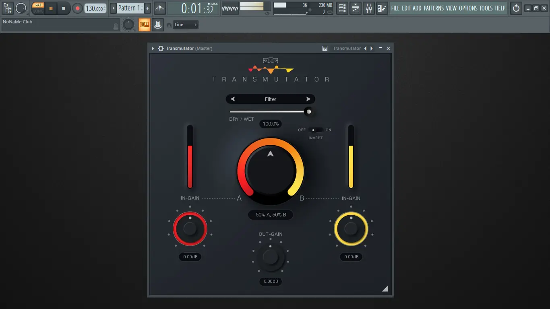The width and height of the screenshot is (550, 309).
Task: Open the Transmutator plugin settings gear icon
Action: [x=161, y=48]
